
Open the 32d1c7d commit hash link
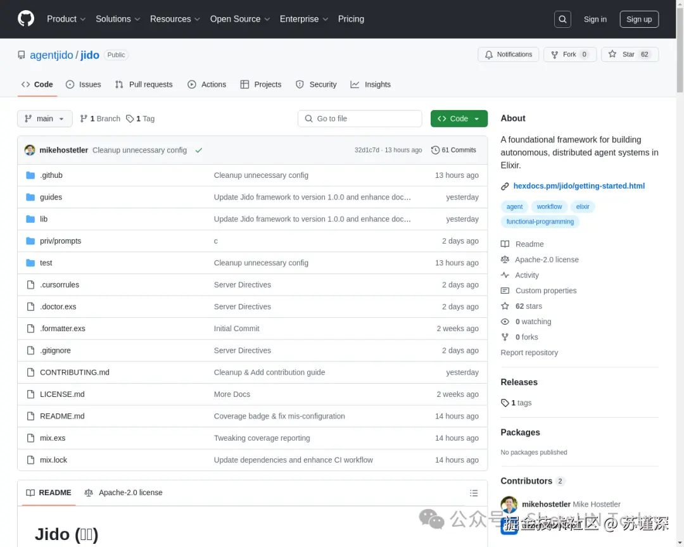[367, 150]
